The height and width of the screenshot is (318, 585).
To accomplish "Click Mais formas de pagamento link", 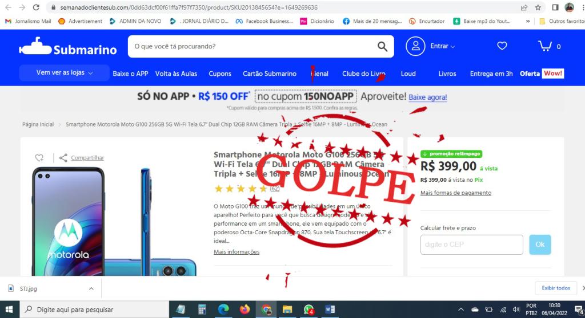I will (x=455, y=193).
